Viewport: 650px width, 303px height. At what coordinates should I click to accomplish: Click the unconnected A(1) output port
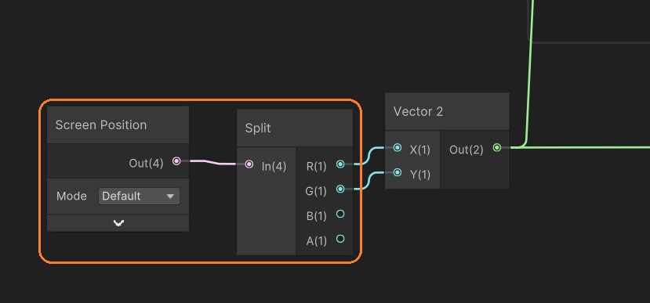[x=340, y=239]
